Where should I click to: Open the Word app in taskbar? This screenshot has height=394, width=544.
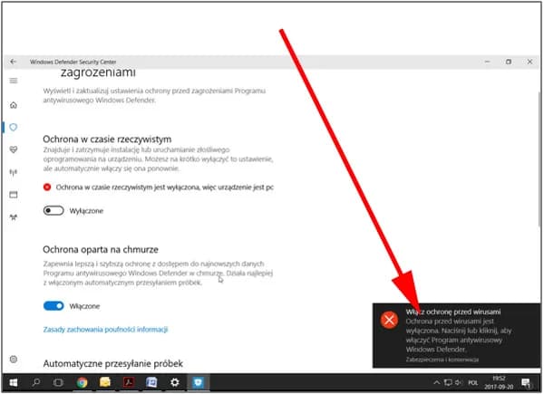[x=151, y=382]
